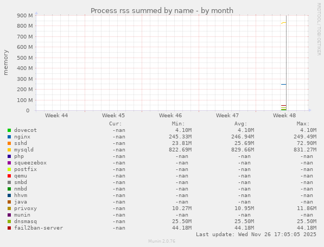The image size is (324, 247).
Task: Click the postfix legend swatch
Action: click(9, 169)
